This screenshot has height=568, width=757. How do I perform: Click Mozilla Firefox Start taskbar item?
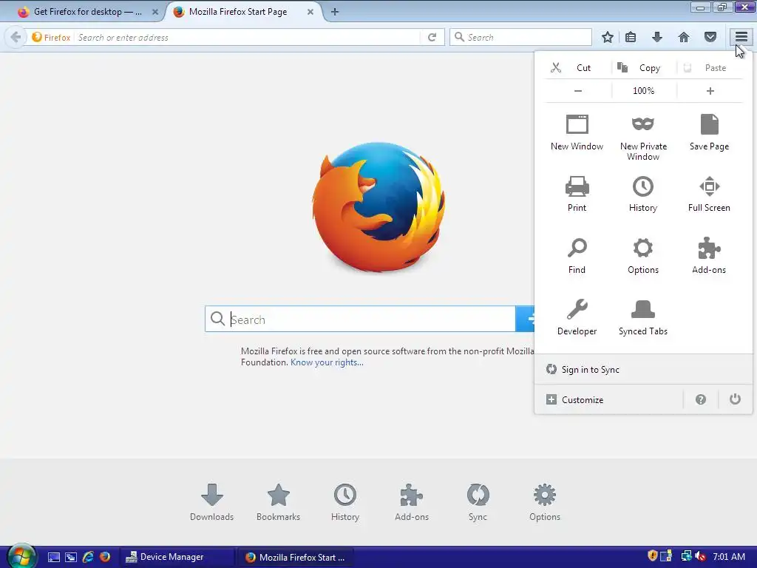pos(296,557)
